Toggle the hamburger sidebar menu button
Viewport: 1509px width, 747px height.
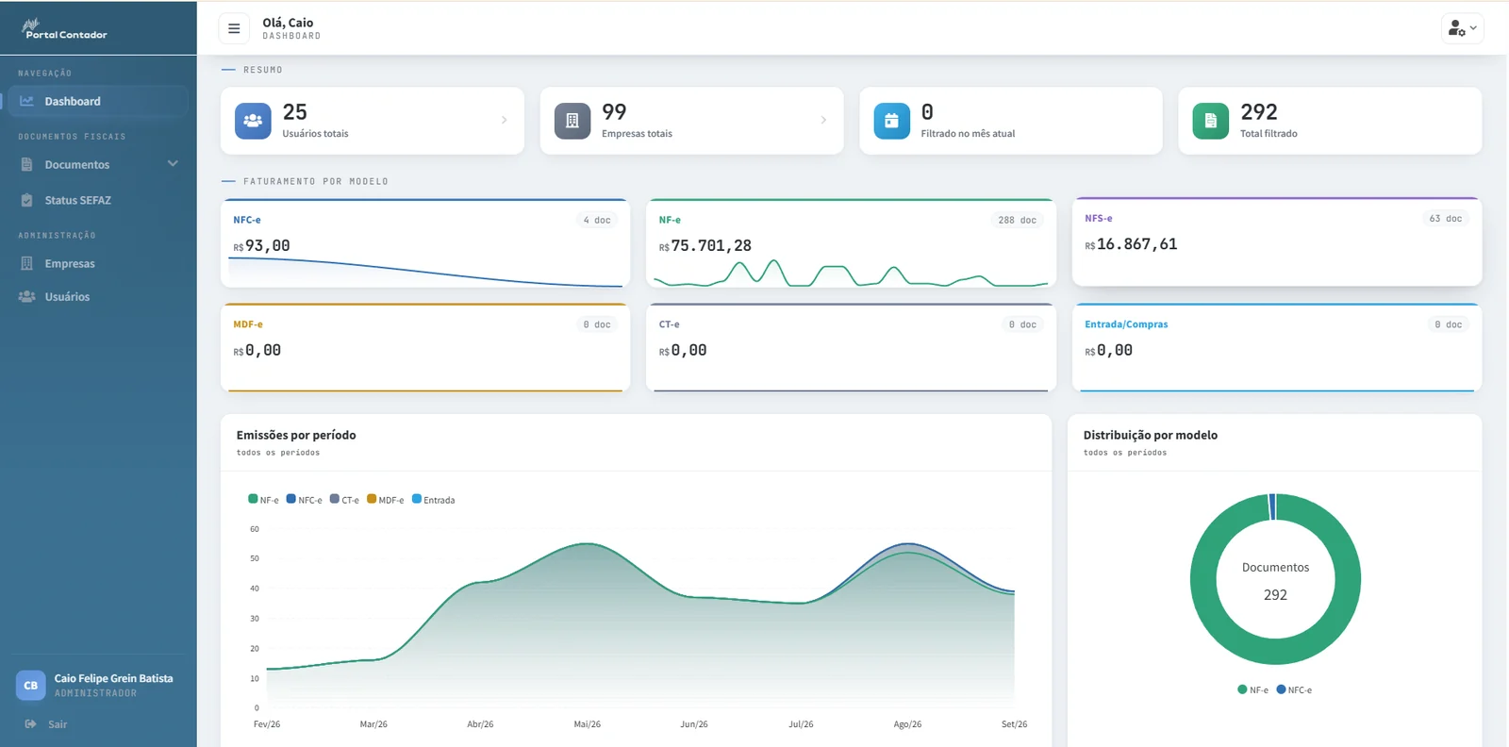click(x=234, y=28)
